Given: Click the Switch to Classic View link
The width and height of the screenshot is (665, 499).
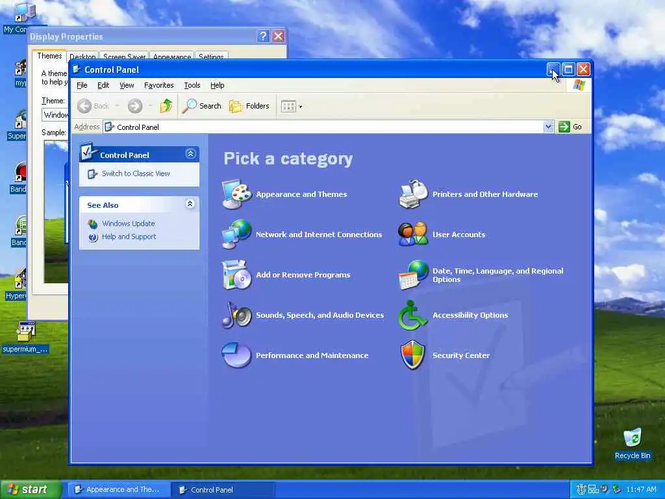Looking at the screenshot, I should click(136, 173).
